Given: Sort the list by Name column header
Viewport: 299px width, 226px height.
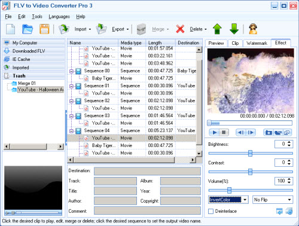Looking at the screenshot, I should pos(93,43).
